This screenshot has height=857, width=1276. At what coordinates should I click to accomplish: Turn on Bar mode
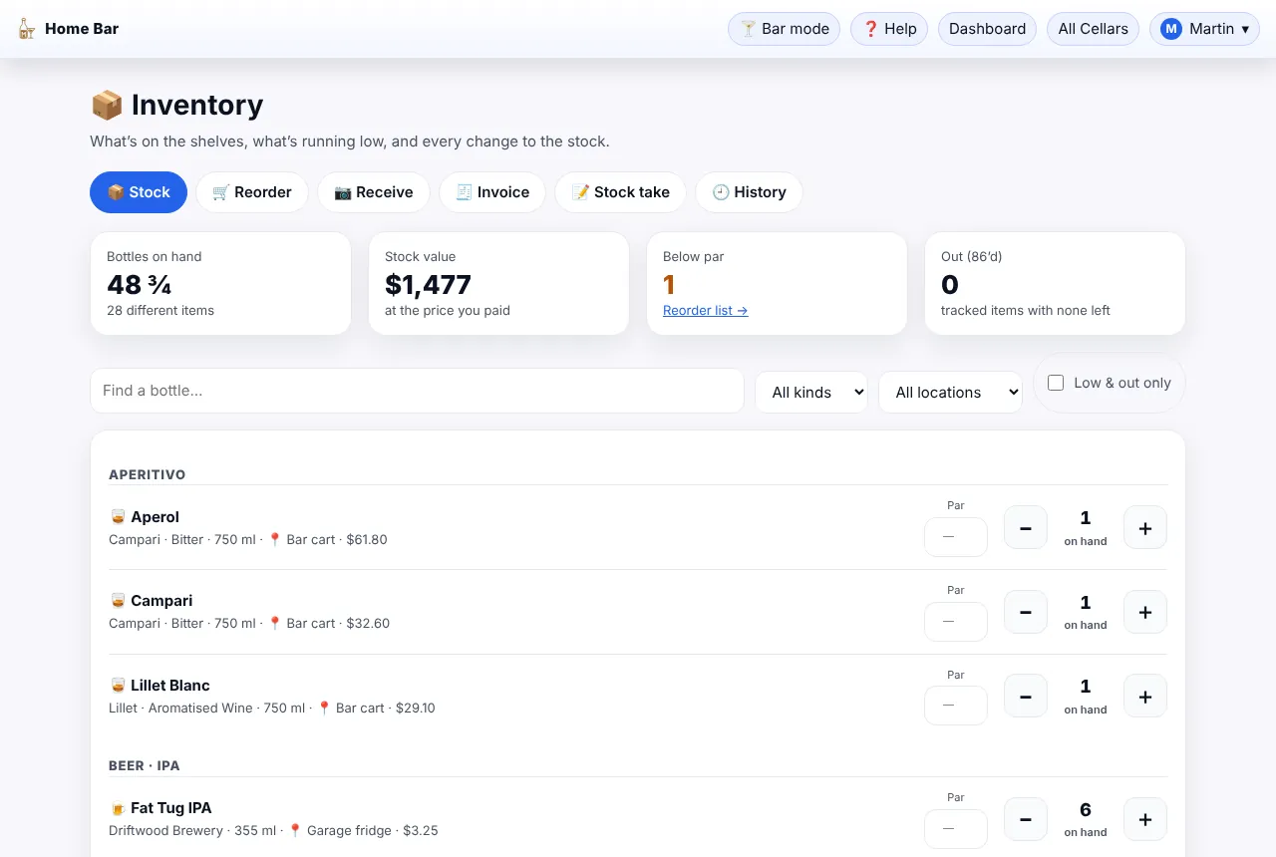click(785, 29)
